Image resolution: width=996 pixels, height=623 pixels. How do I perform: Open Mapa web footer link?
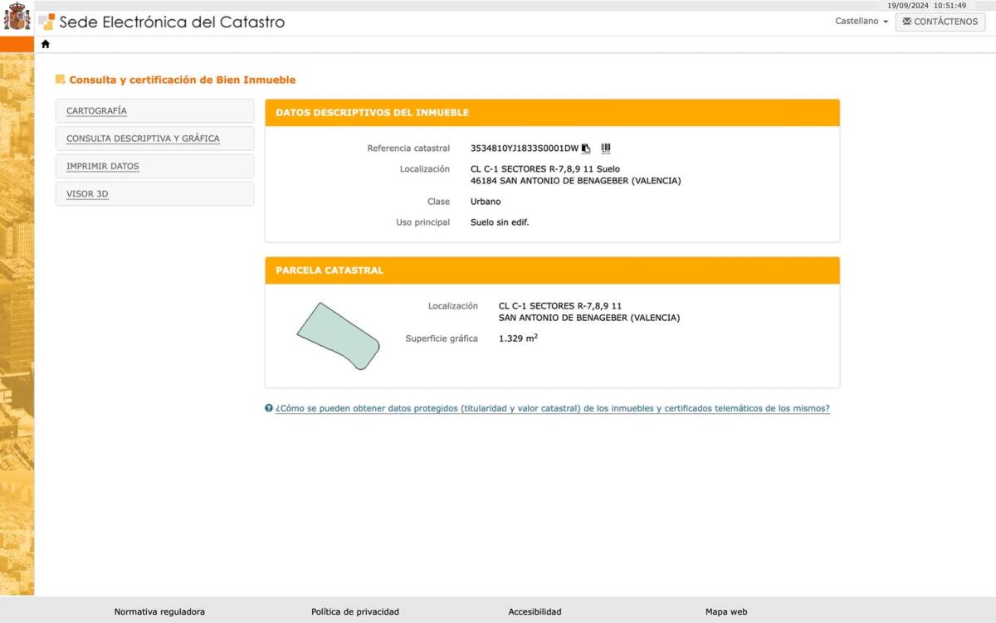(x=726, y=611)
